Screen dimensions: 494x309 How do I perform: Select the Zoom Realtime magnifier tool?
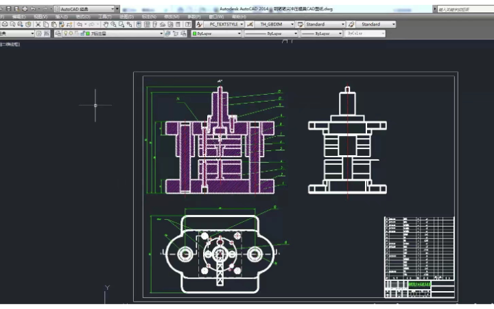point(113,24)
